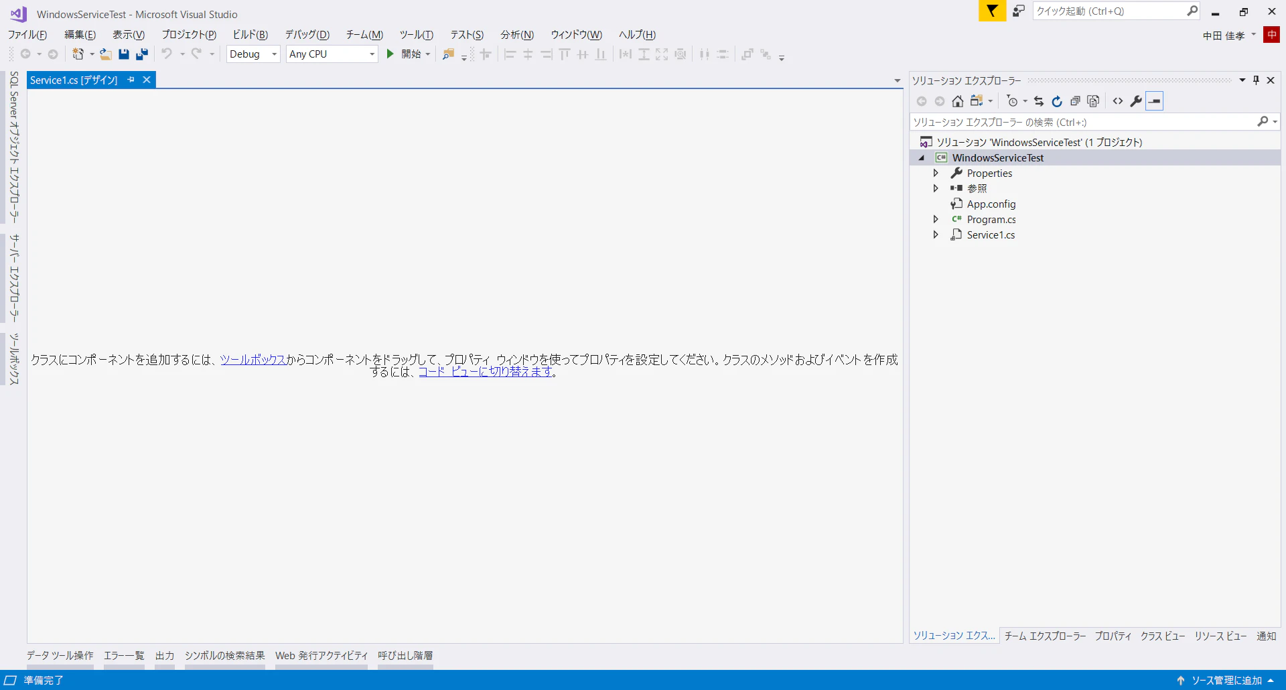The height and width of the screenshot is (690, 1286).
Task: Click the Collapse All icon
Action: [x=1075, y=101]
